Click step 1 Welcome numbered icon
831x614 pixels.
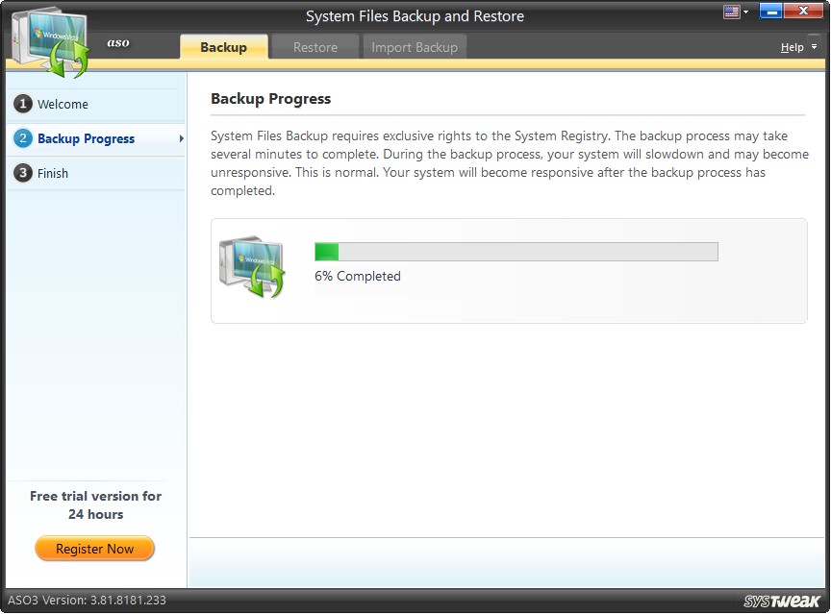point(21,104)
